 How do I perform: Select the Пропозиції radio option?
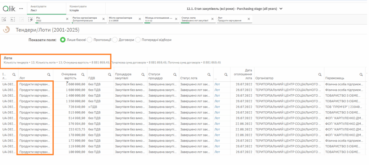(90, 40)
